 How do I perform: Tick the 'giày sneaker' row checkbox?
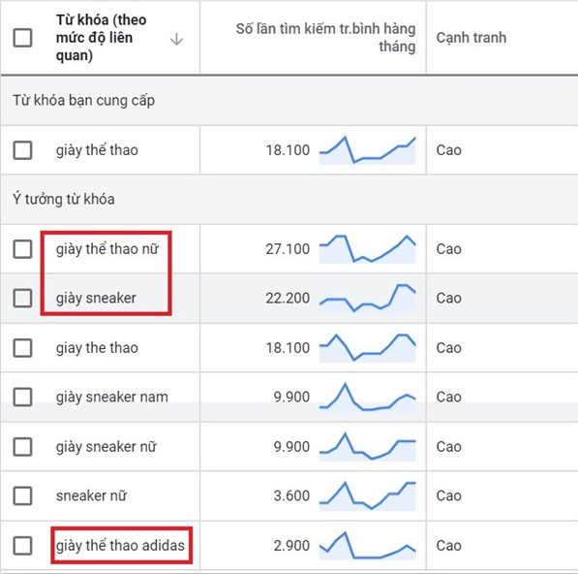coord(22,298)
